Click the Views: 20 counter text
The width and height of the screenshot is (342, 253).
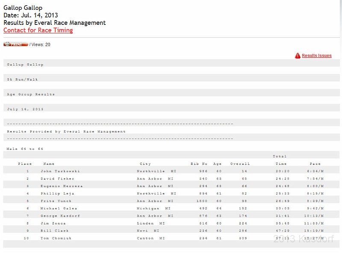click(x=41, y=45)
